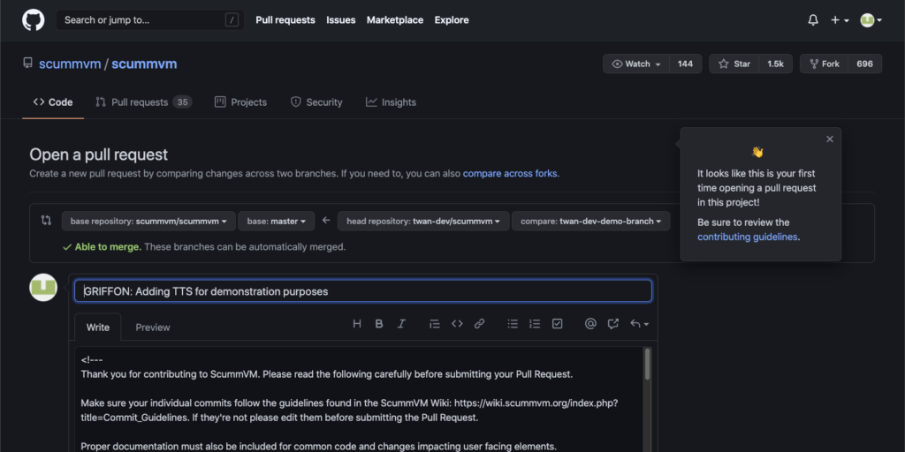This screenshot has width=905, height=452.
Task: Click the avatar next to the title
Action: [x=43, y=287]
